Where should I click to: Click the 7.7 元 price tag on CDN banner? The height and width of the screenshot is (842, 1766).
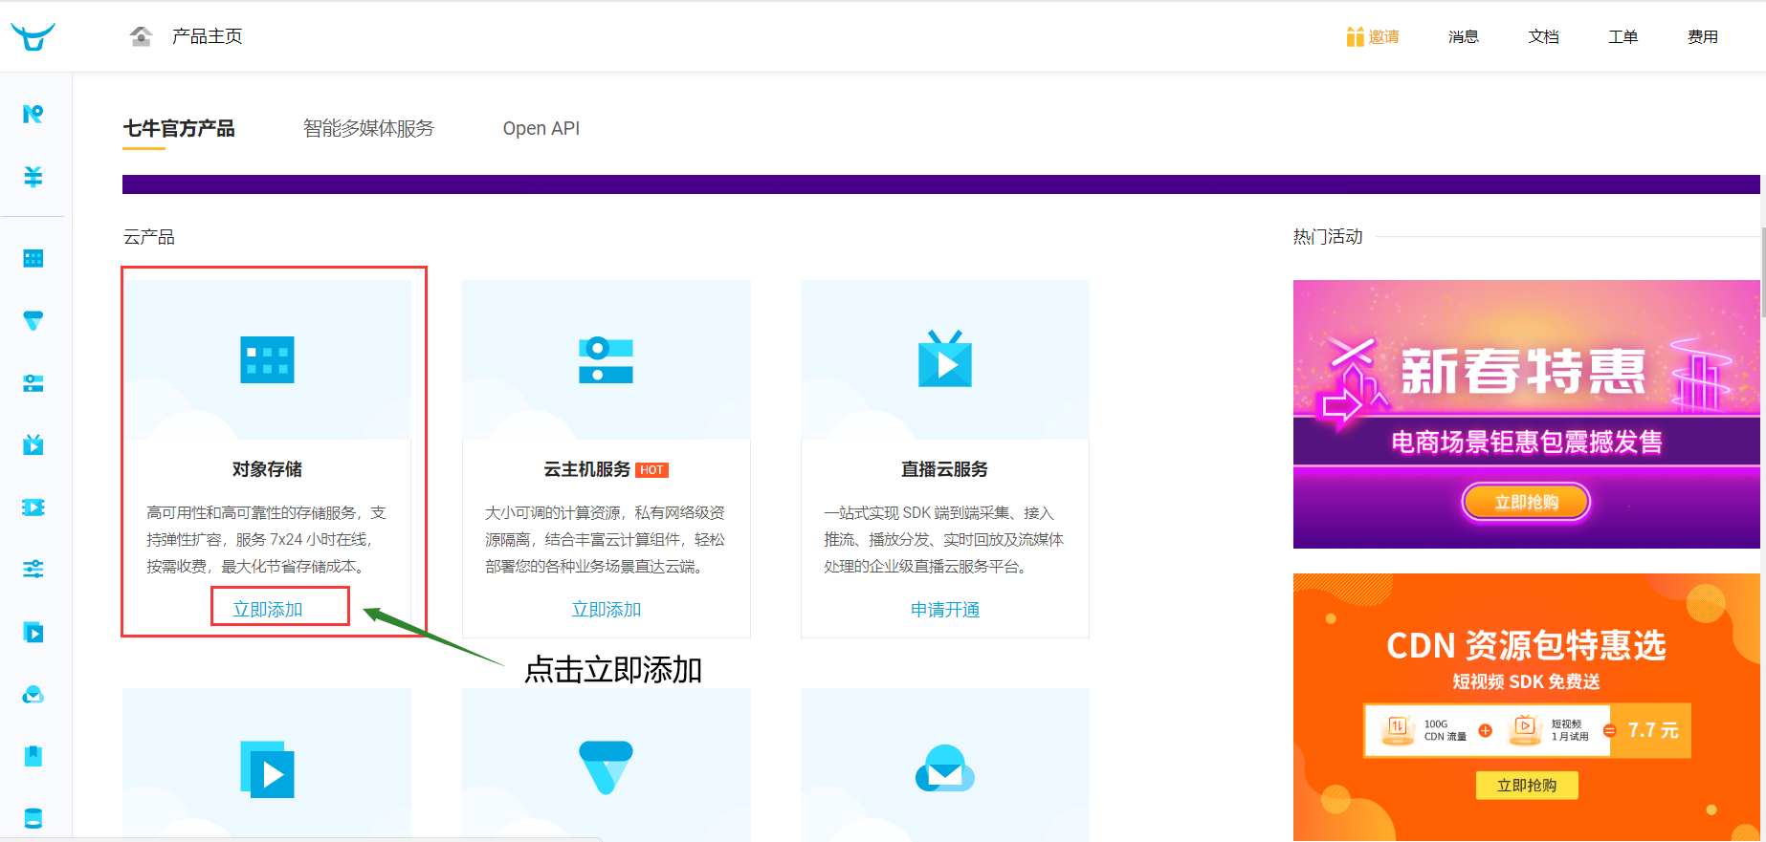point(1652,730)
